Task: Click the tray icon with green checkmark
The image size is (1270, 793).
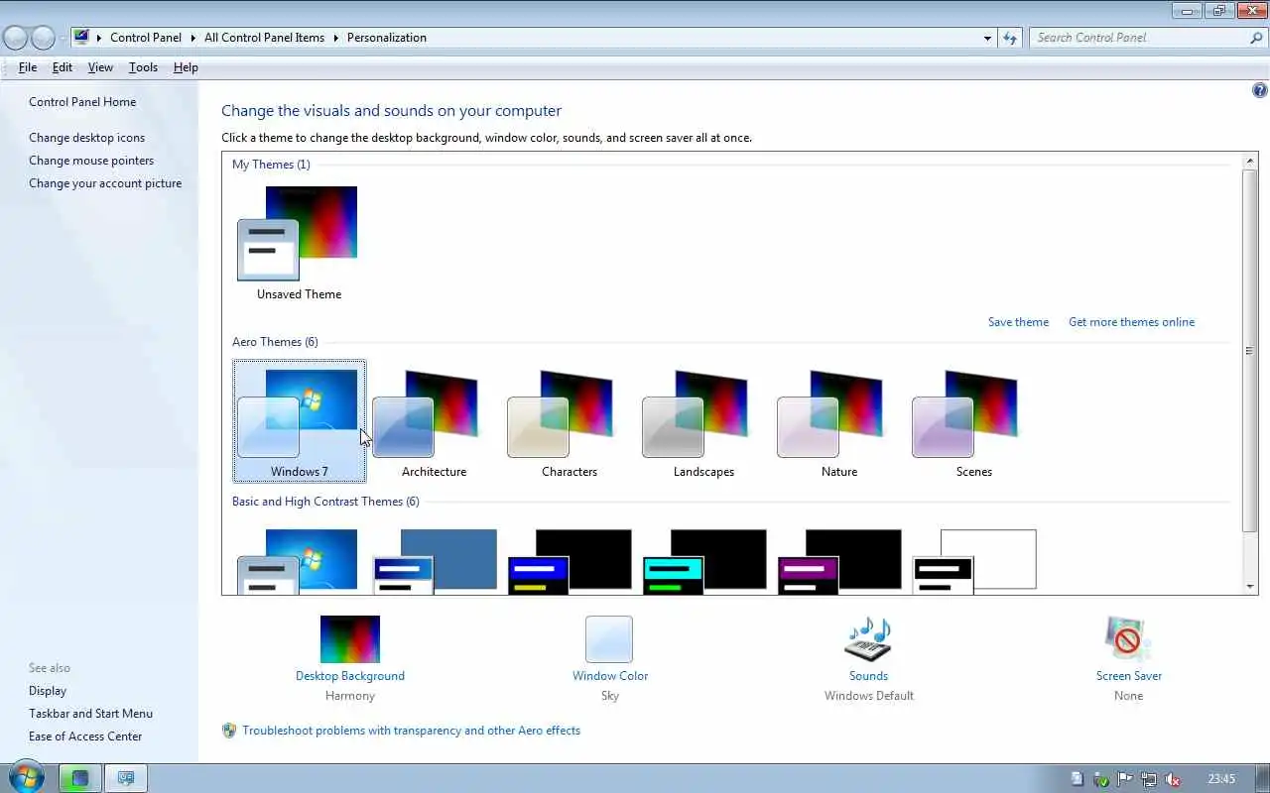Action: pyautogui.click(x=1101, y=779)
